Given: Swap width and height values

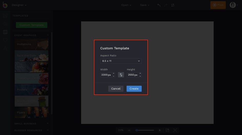Looking at the screenshot, I should (121, 75).
